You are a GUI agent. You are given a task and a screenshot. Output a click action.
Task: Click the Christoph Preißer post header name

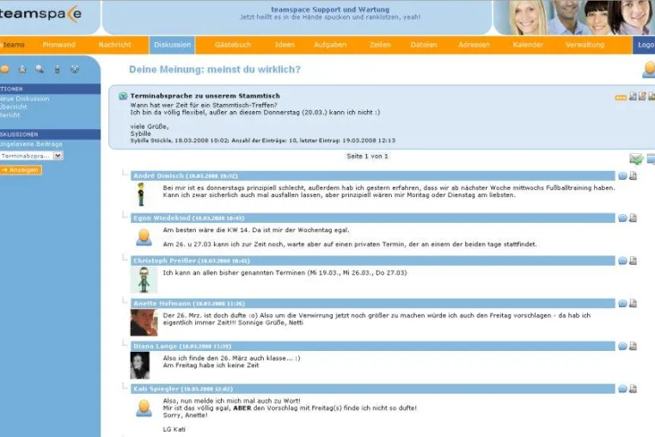click(x=164, y=261)
